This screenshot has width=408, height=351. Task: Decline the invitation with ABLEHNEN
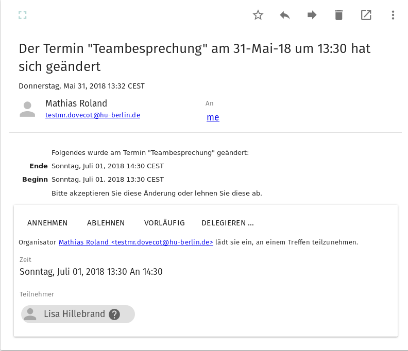[106, 223]
